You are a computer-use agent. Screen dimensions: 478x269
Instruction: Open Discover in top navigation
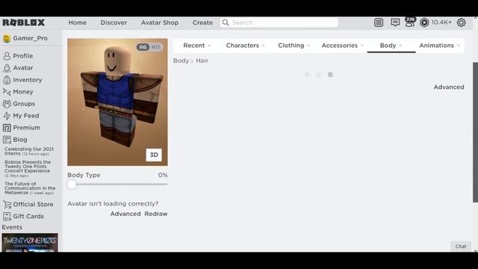tap(114, 22)
